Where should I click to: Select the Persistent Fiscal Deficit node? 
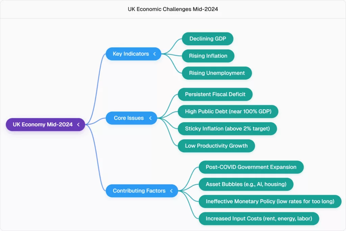point(215,94)
